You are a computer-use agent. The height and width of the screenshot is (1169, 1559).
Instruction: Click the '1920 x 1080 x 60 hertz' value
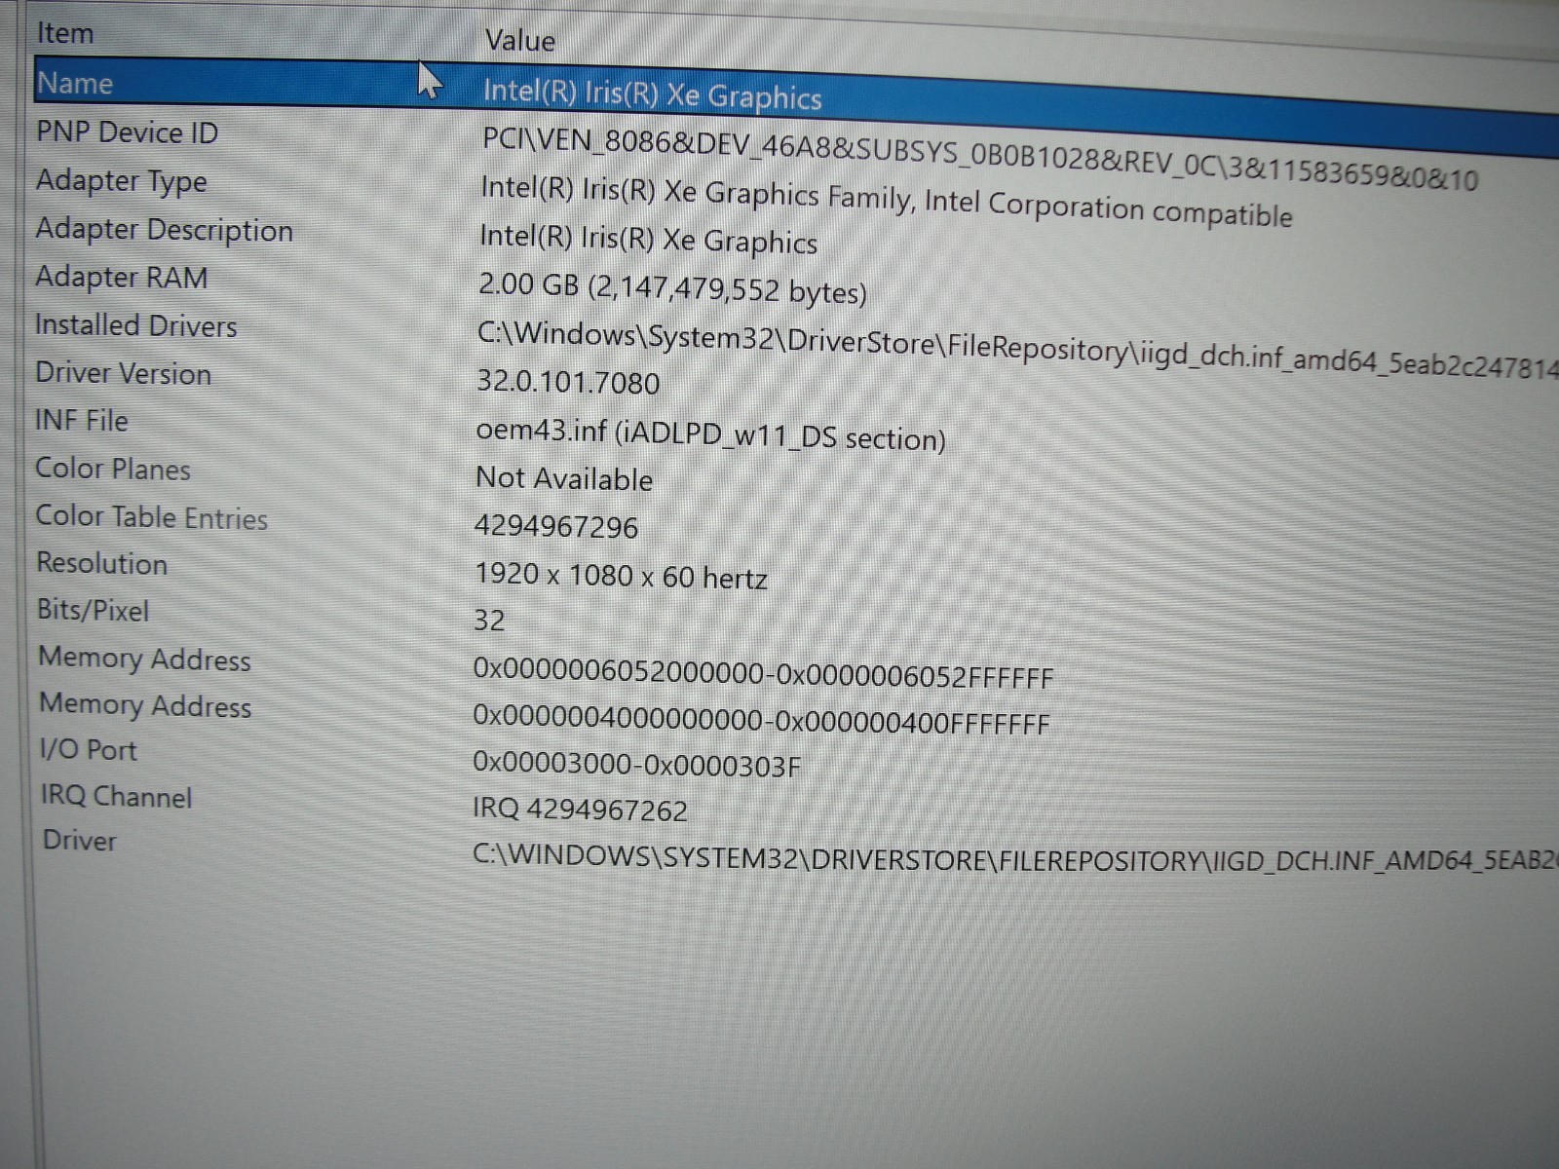tap(621, 576)
